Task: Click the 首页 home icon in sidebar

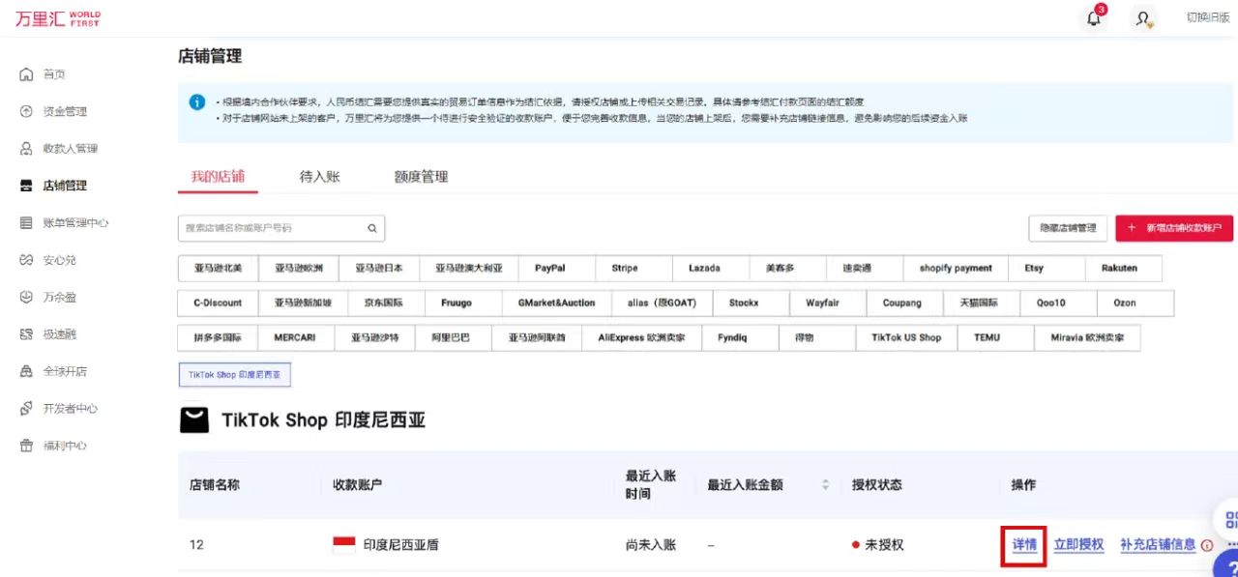Action: [26, 74]
